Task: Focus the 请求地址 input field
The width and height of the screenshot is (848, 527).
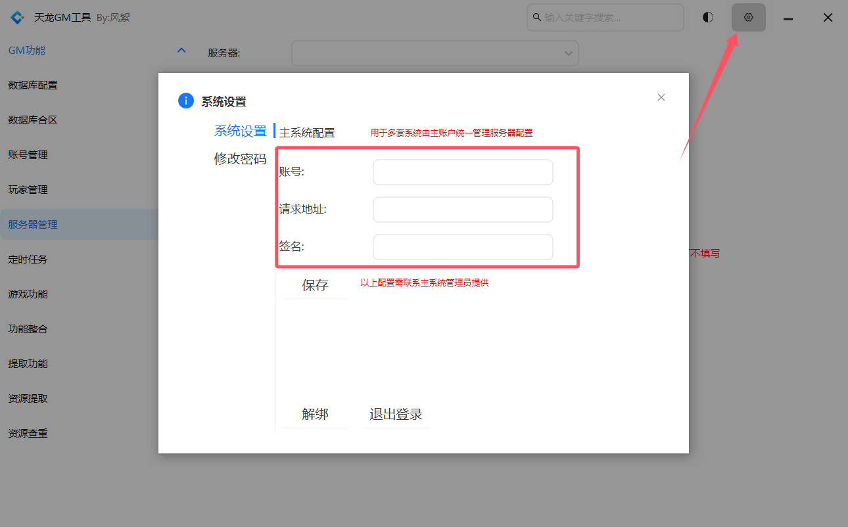Action: (x=463, y=210)
